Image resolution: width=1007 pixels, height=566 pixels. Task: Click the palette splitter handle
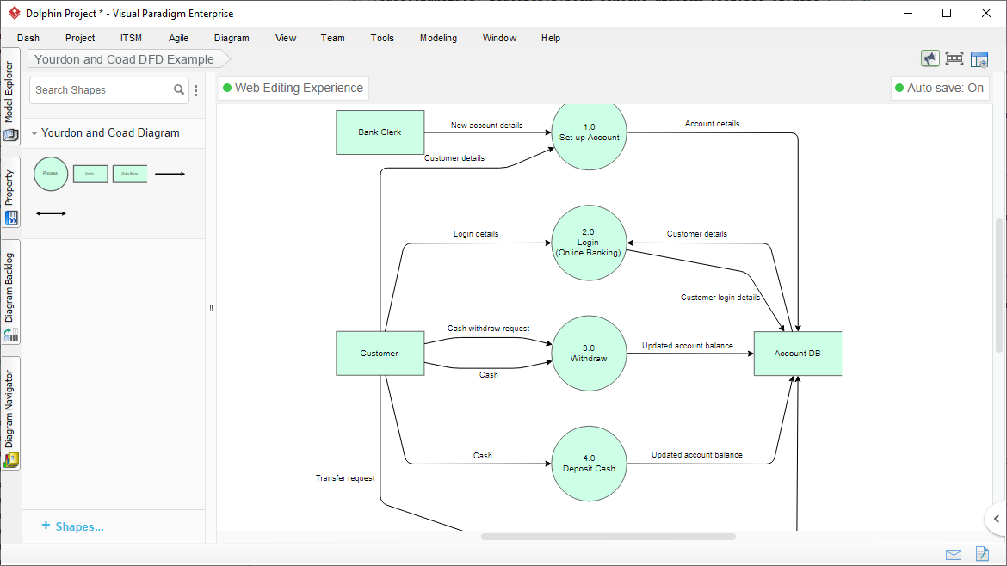point(211,307)
